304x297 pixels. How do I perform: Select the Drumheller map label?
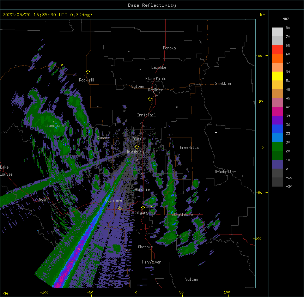coord(225,172)
